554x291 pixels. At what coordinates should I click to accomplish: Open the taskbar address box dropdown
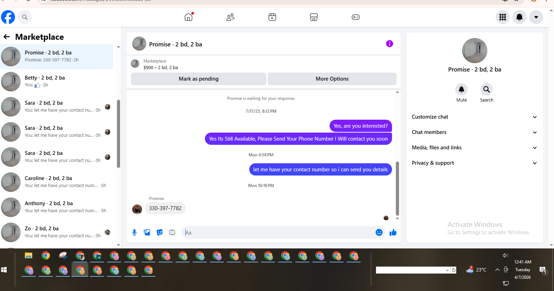447,270
